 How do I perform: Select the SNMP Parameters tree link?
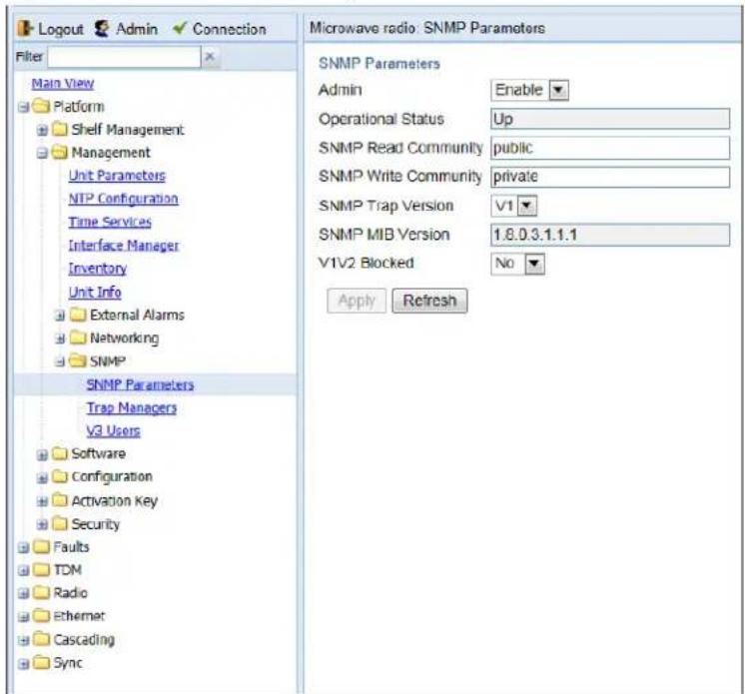pos(140,384)
